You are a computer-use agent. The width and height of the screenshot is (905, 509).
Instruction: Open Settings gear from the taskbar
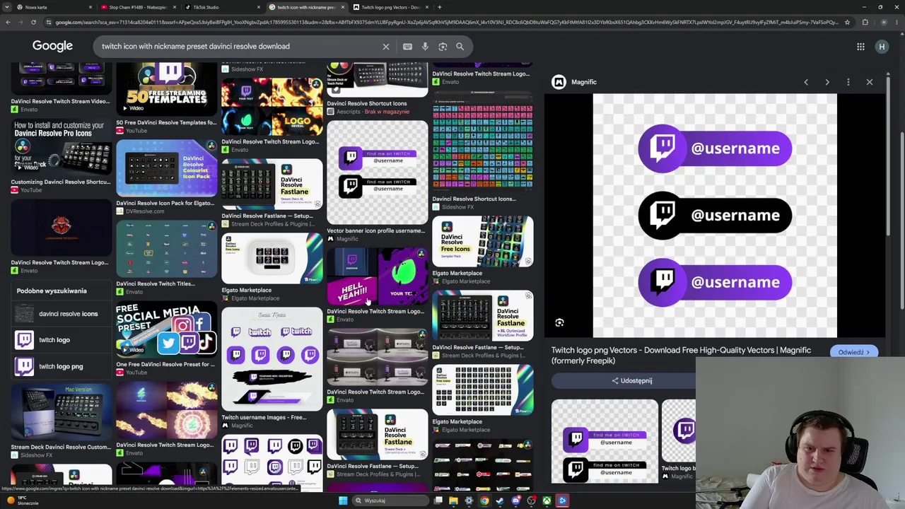(x=469, y=501)
